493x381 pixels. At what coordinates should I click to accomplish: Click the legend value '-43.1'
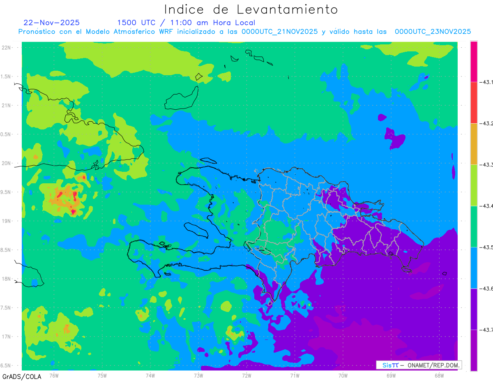[x=486, y=82]
